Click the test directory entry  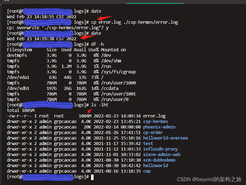pos(148,143)
